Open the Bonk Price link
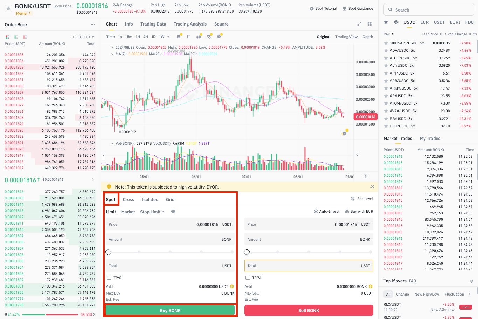The image size is (478, 319). click(x=62, y=6)
